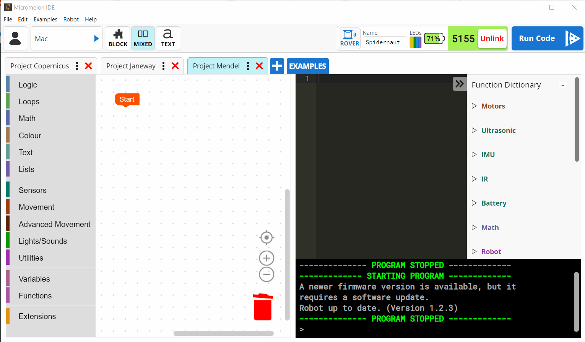Switch to BLOCK editing mode
The width and height of the screenshot is (585, 342).
[x=118, y=39]
